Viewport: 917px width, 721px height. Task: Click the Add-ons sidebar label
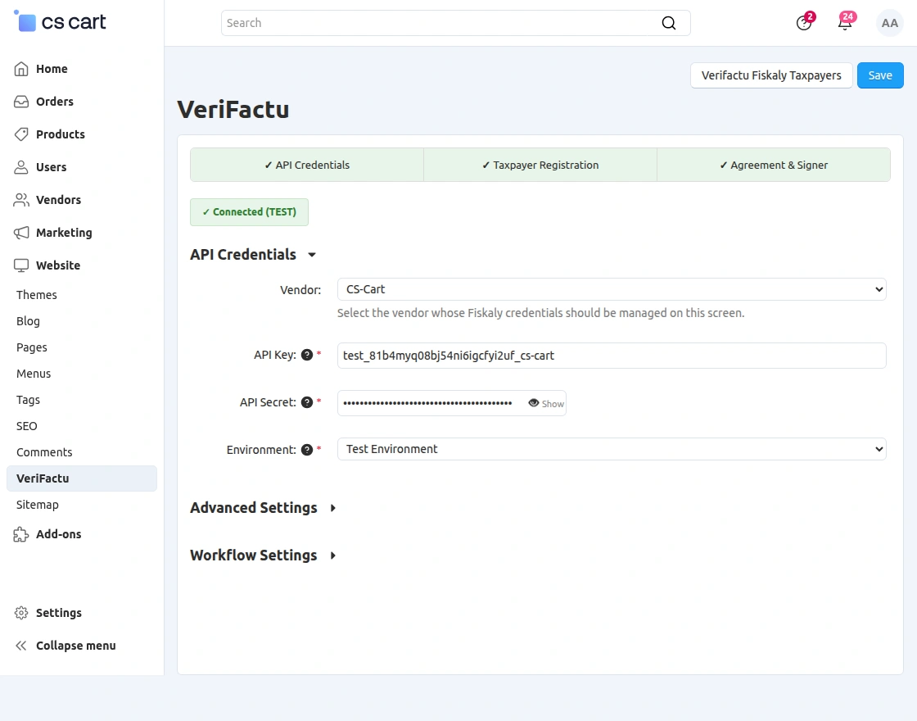(x=58, y=533)
